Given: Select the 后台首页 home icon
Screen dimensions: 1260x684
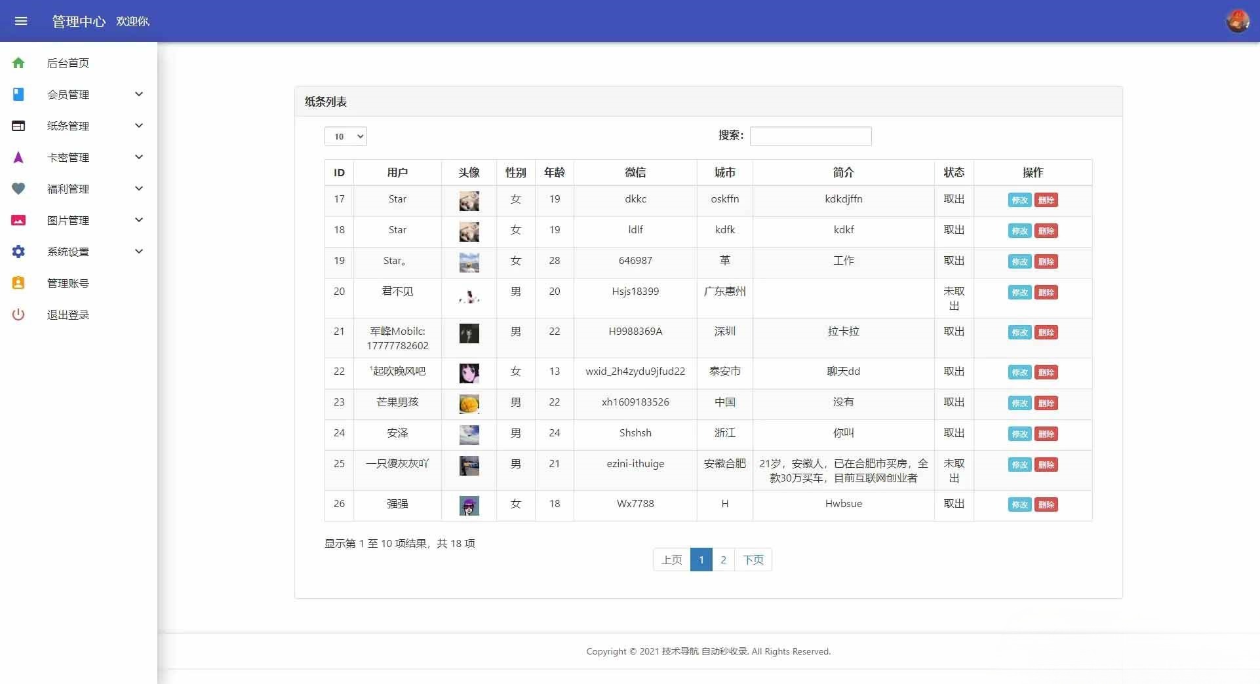Looking at the screenshot, I should (x=18, y=62).
